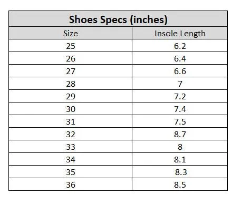
Task: Click the 8.7 insole length value
Action: pyautogui.click(x=180, y=134)
